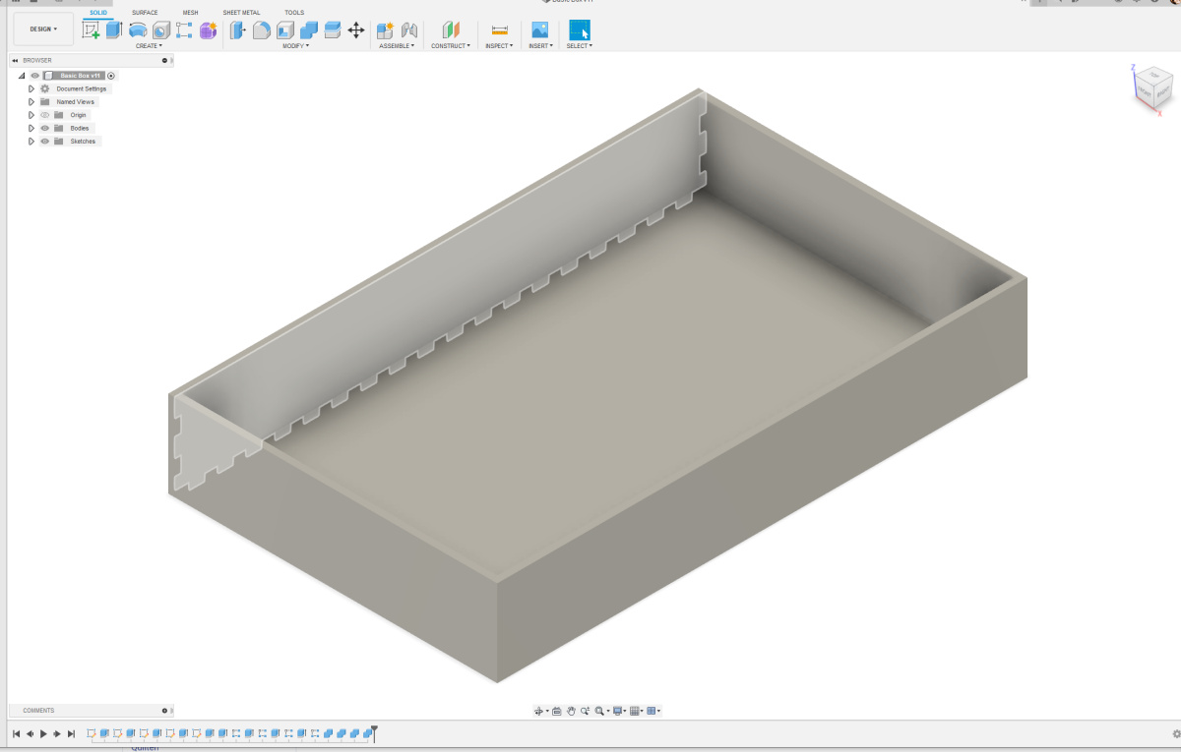The height and width of the screenshot is (752, 1181).
Task: Select the Fillet tool
Action: click(x=261, y=30)
